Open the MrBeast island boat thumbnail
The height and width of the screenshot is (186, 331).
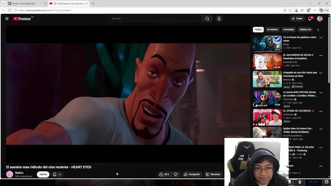[267, 79]
